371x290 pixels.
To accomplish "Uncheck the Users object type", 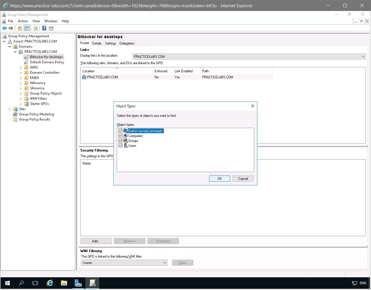I will click(121, 145).
